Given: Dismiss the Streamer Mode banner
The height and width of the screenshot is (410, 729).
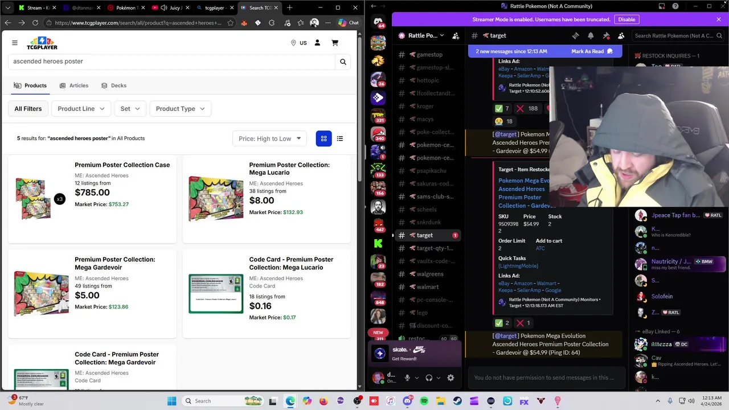Looking at the screenshot, I should pyautogui.click(x=719, y=19).
